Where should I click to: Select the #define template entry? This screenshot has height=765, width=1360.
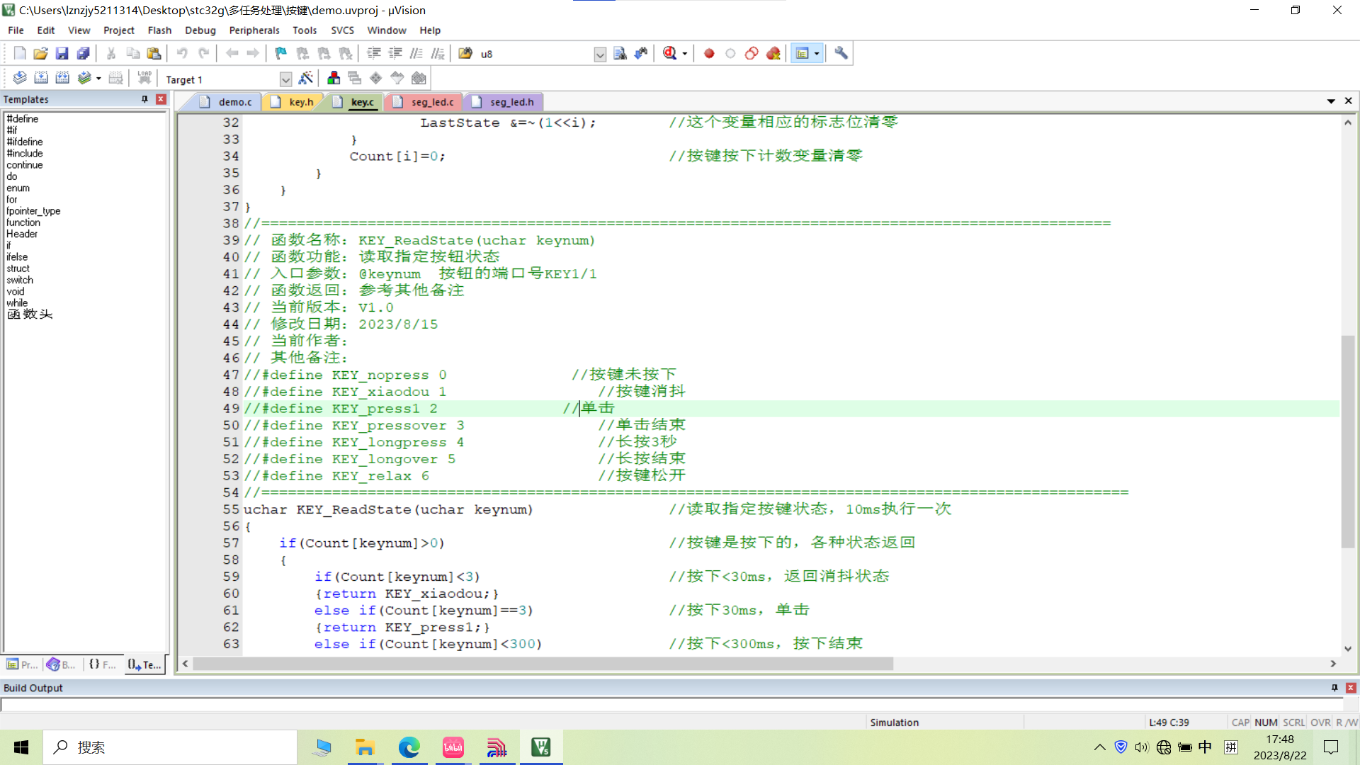click(23, 118)
